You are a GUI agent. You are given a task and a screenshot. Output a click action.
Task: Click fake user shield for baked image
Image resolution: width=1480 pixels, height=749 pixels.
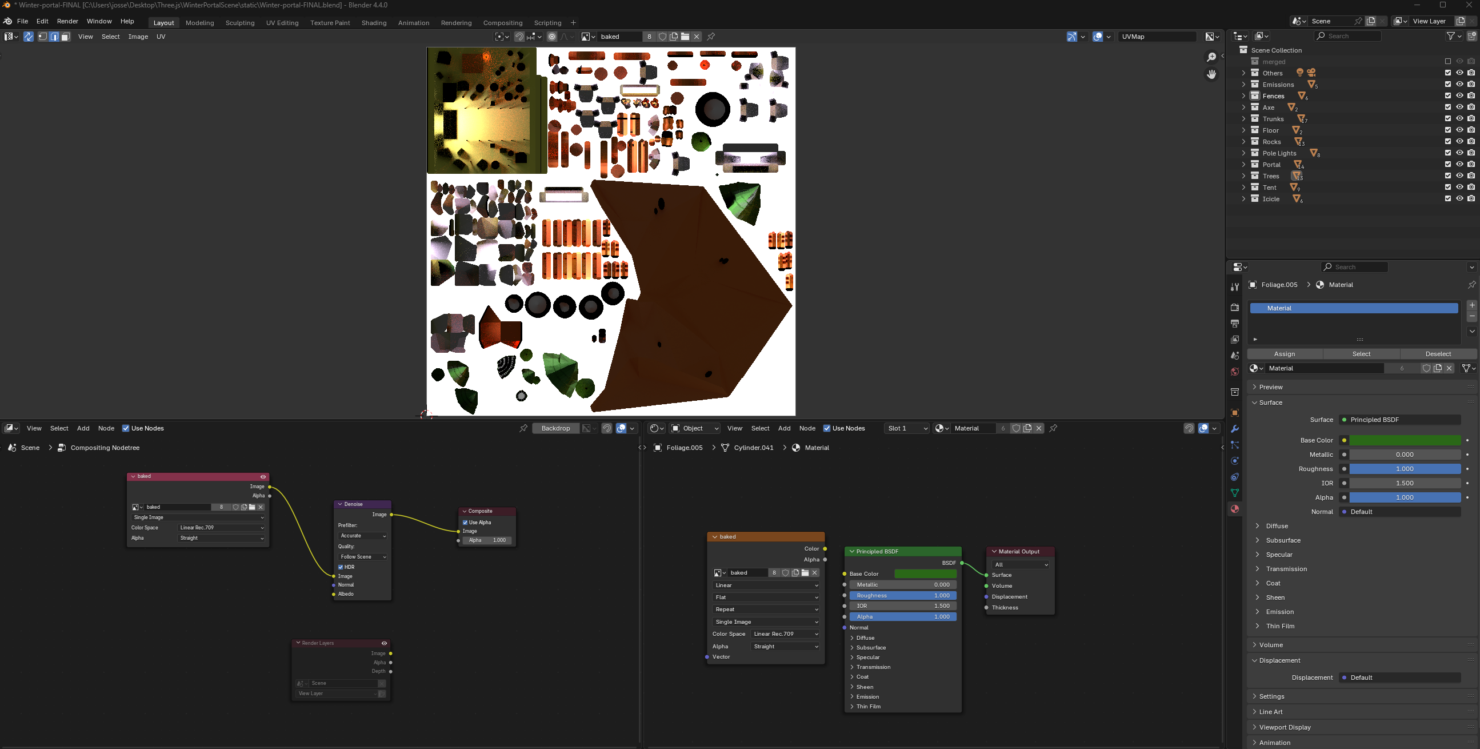tap(662, 37)
